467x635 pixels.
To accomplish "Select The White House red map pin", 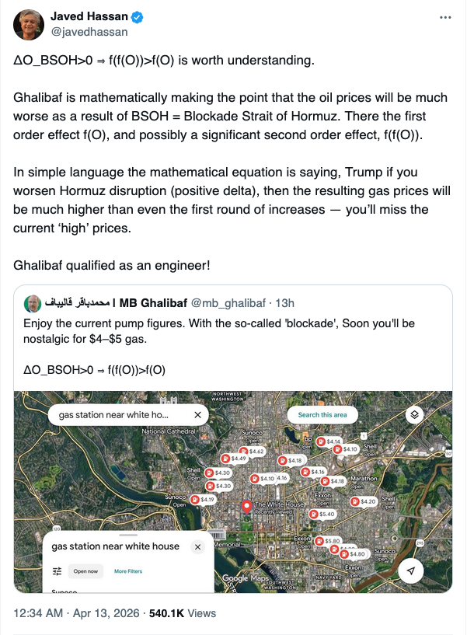I will tap(247, 507).
